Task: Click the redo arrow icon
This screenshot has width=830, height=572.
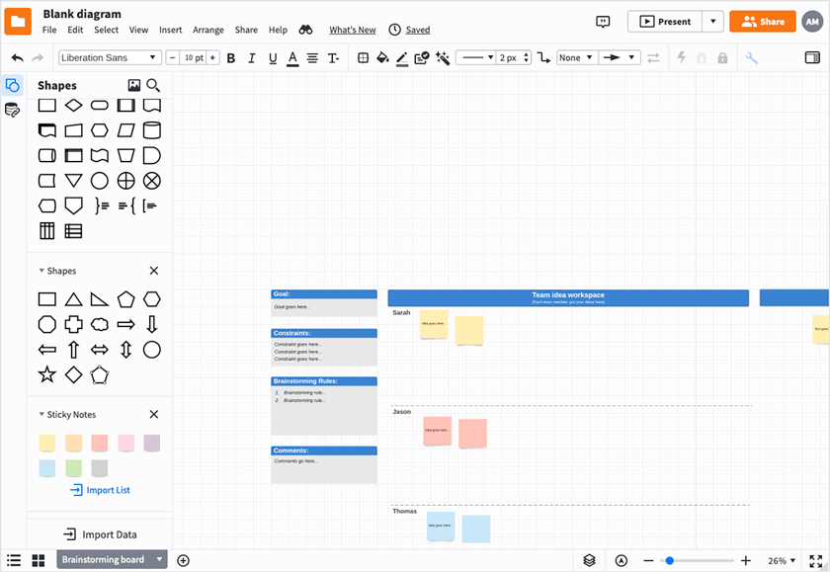Action: [38, 57]
